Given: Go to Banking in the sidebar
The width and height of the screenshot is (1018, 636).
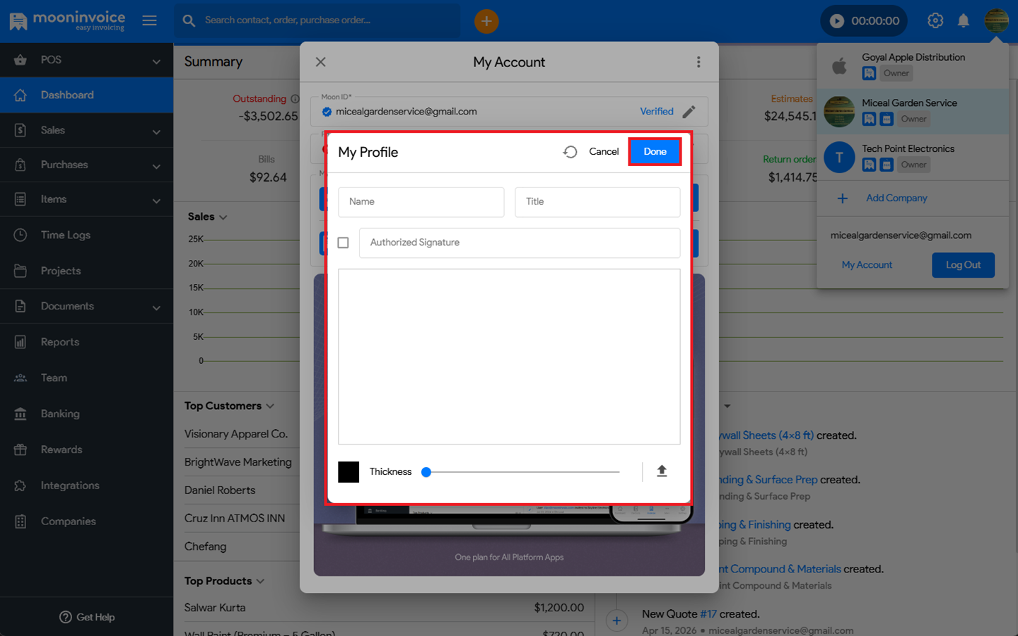Looking at the screenshot, I should 60,414.
